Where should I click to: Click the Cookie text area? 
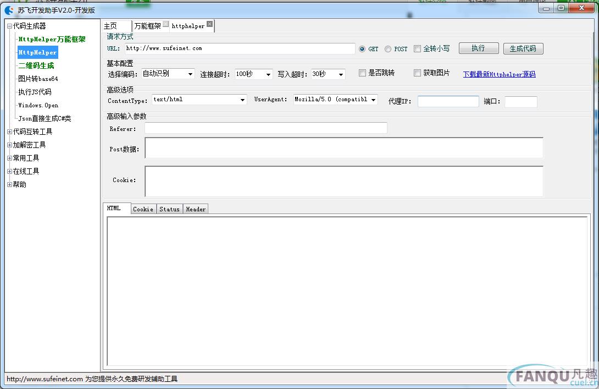(344, 182)
